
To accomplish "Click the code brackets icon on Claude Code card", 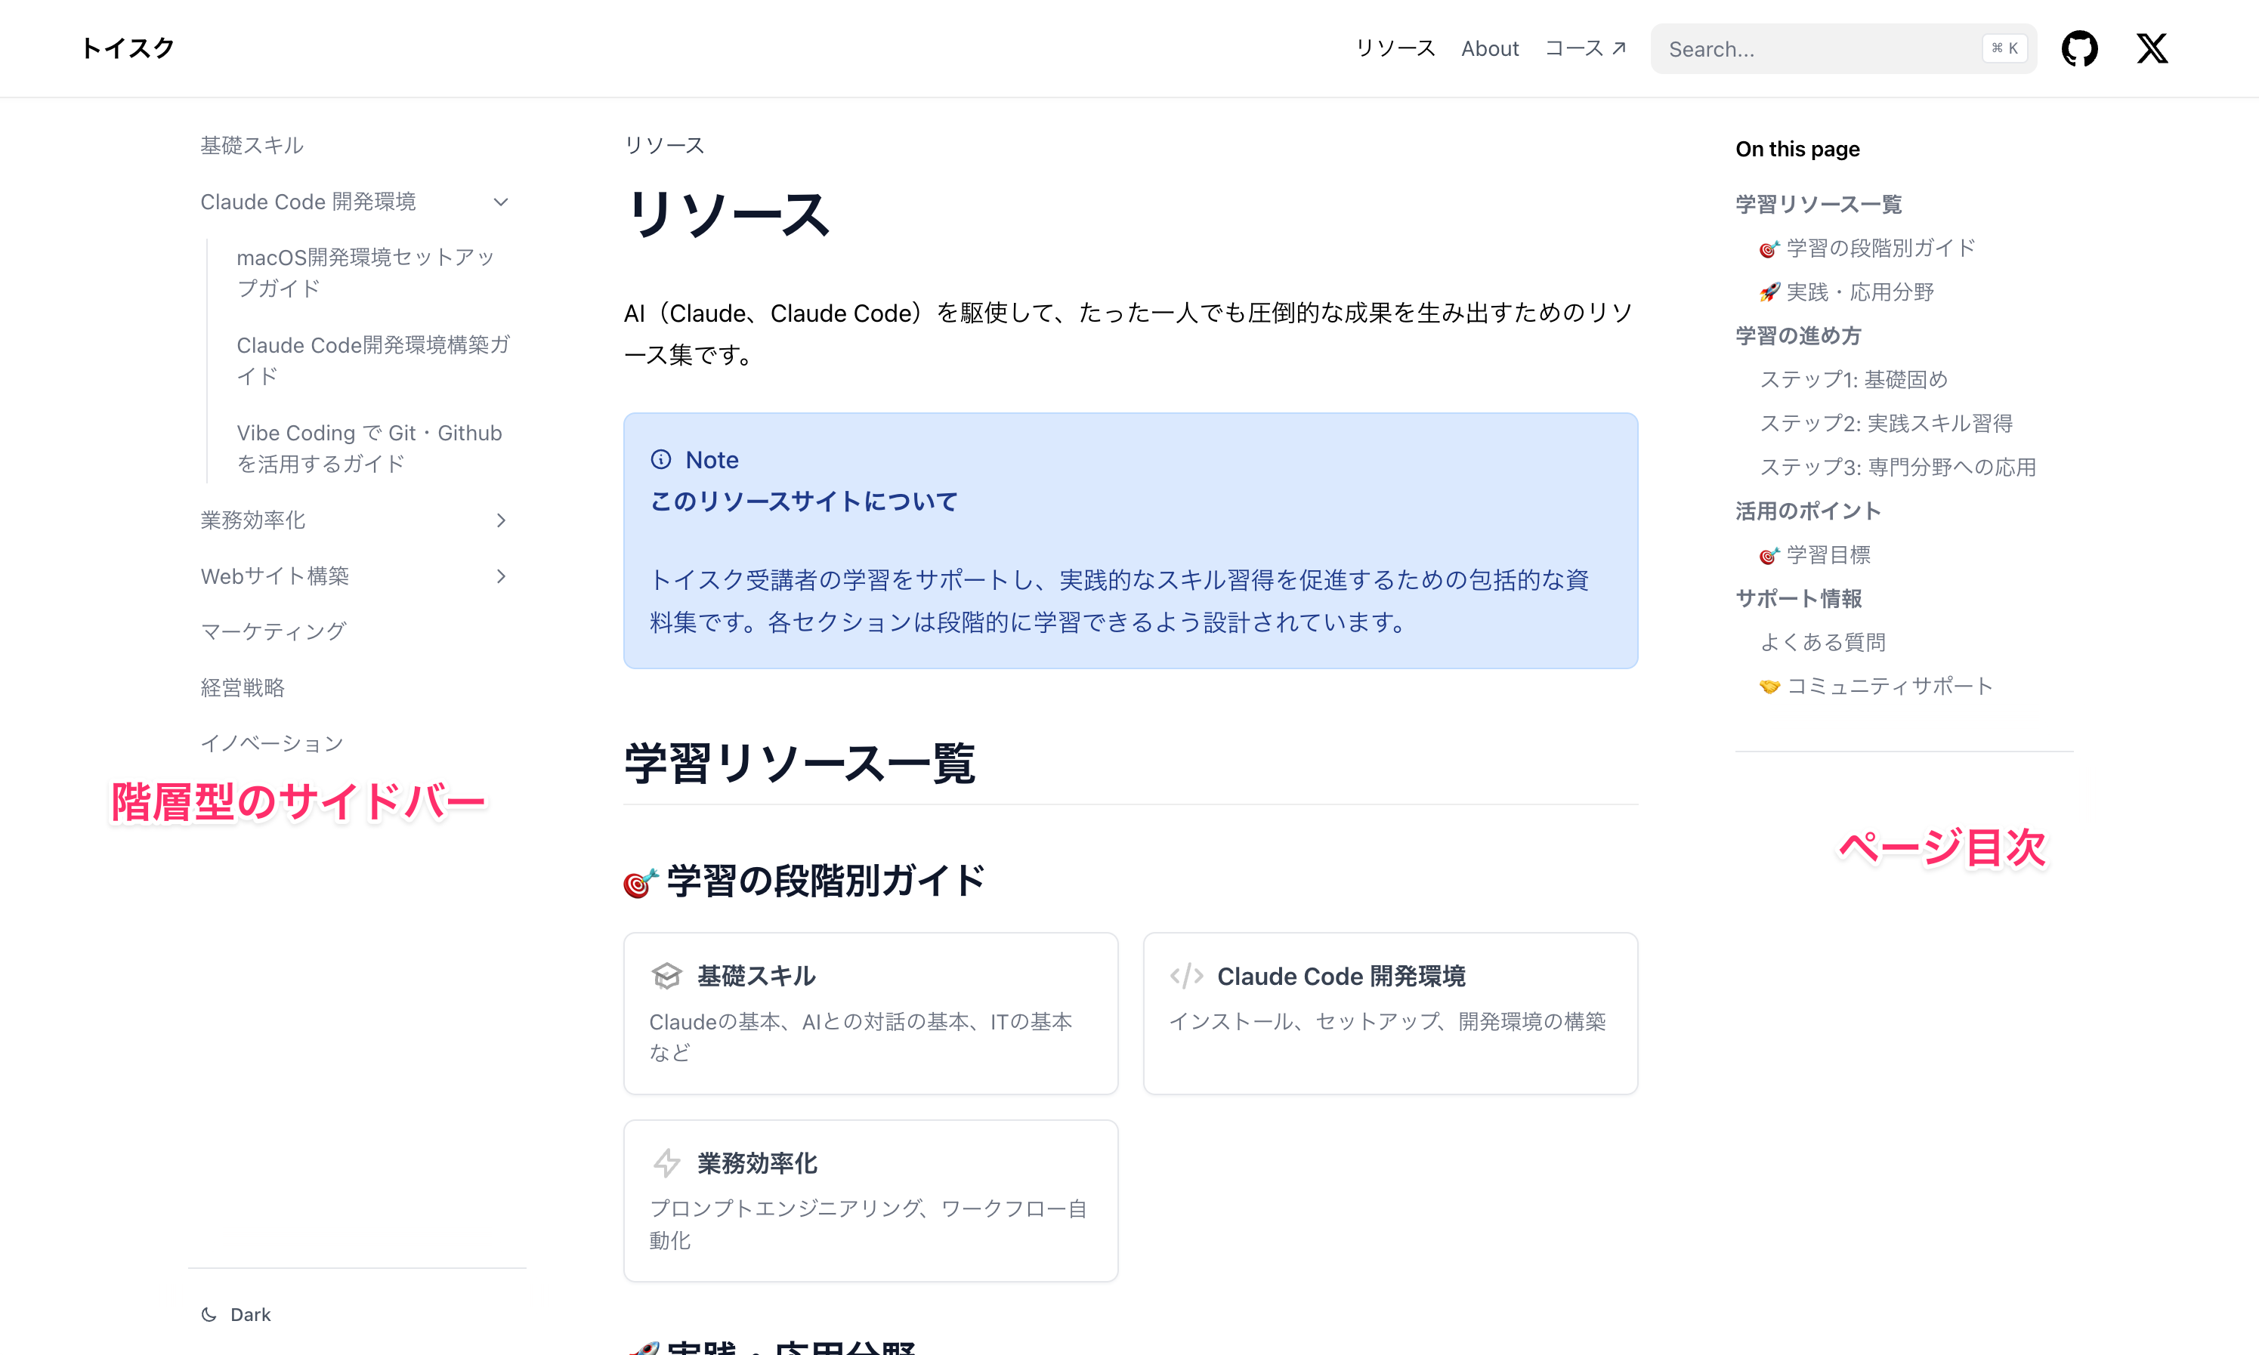I will tap(1186, 975).
